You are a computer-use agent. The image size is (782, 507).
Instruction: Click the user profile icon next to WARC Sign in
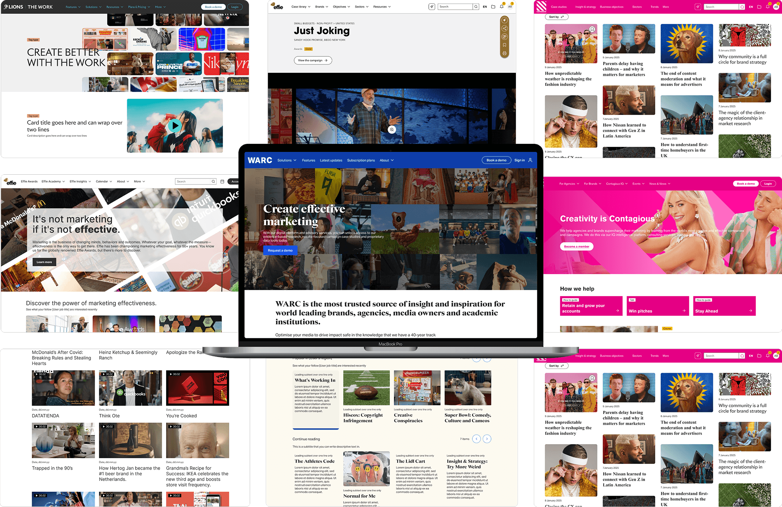click(530, 160)
